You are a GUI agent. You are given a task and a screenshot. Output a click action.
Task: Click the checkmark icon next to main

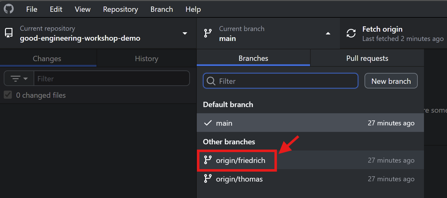click(208, 123)
